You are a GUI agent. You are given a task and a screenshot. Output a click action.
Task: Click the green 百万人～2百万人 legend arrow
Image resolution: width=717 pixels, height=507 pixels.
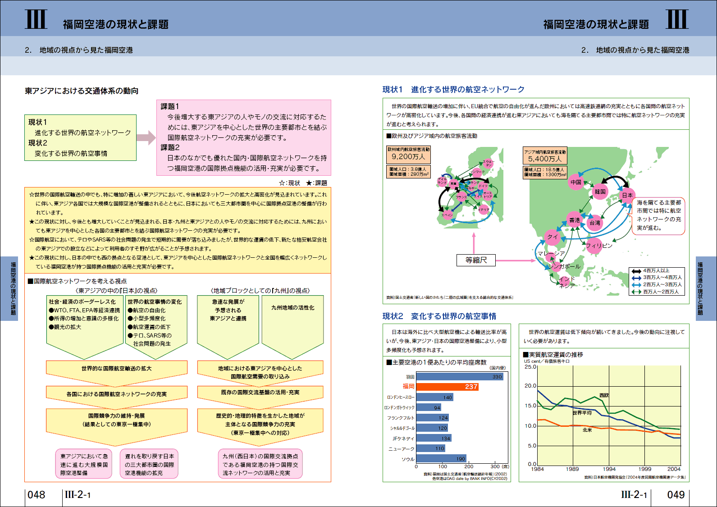(x=636, y=292)
